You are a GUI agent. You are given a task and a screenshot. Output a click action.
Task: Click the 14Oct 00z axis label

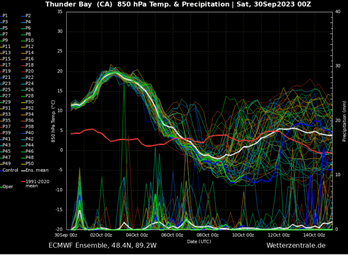tap(314, 235)
